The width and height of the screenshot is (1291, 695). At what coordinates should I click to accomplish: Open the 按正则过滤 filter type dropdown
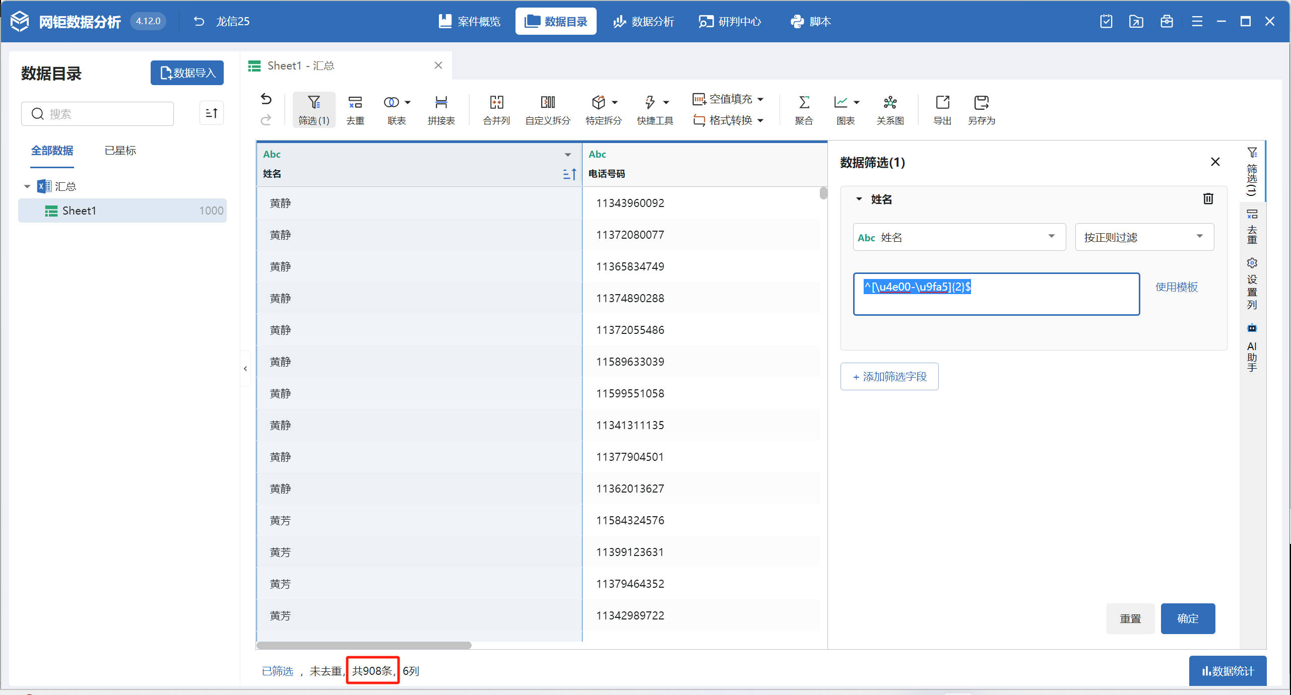pyautogui.click(x=1144, y=237)
